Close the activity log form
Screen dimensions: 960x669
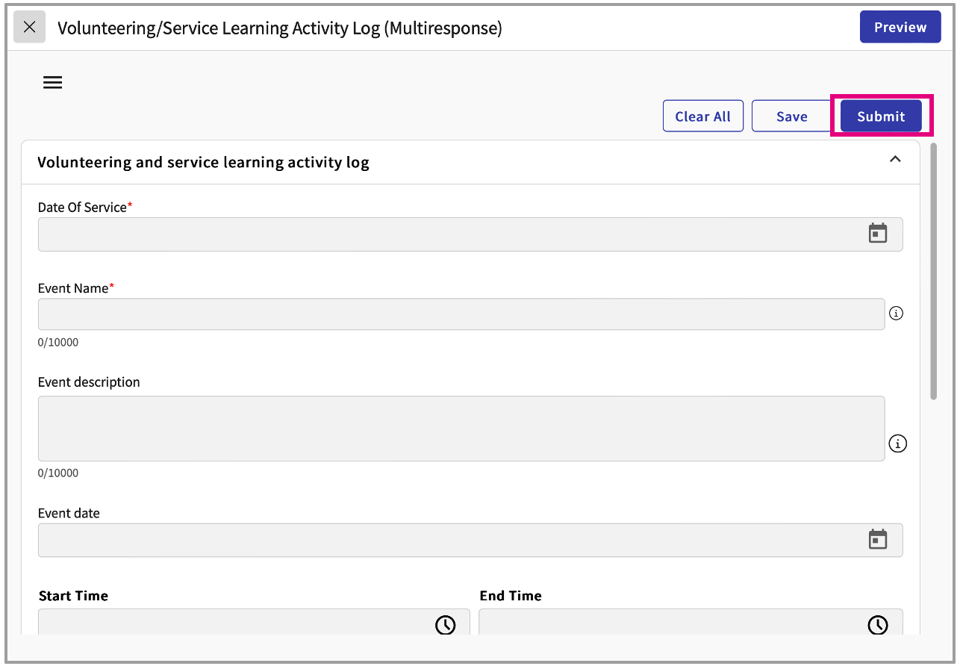(30, 28)
